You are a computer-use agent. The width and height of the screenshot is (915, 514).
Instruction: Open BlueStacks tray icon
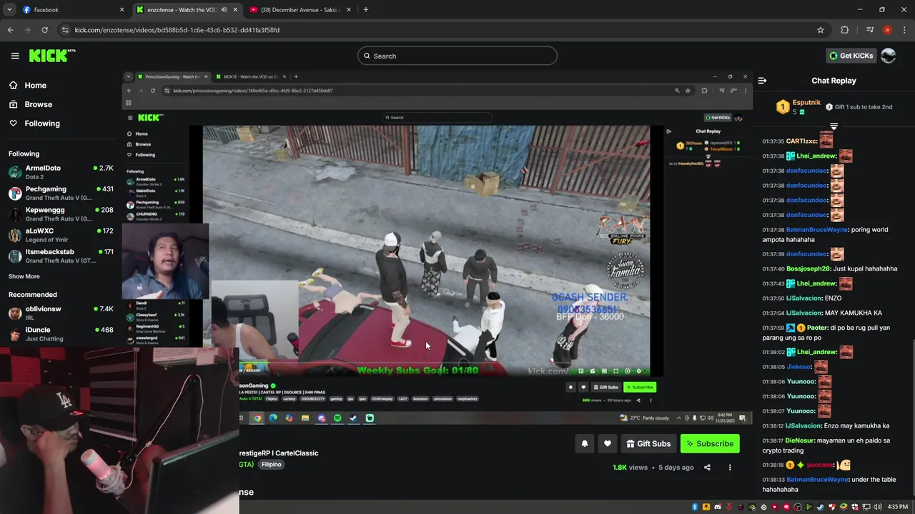click(844, 507)
